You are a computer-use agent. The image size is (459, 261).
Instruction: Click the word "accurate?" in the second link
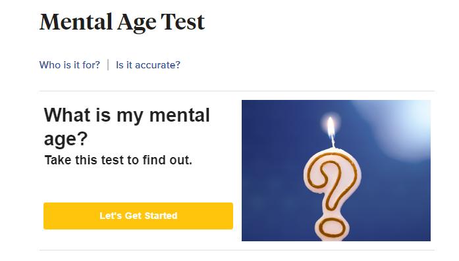coord(157,65)
